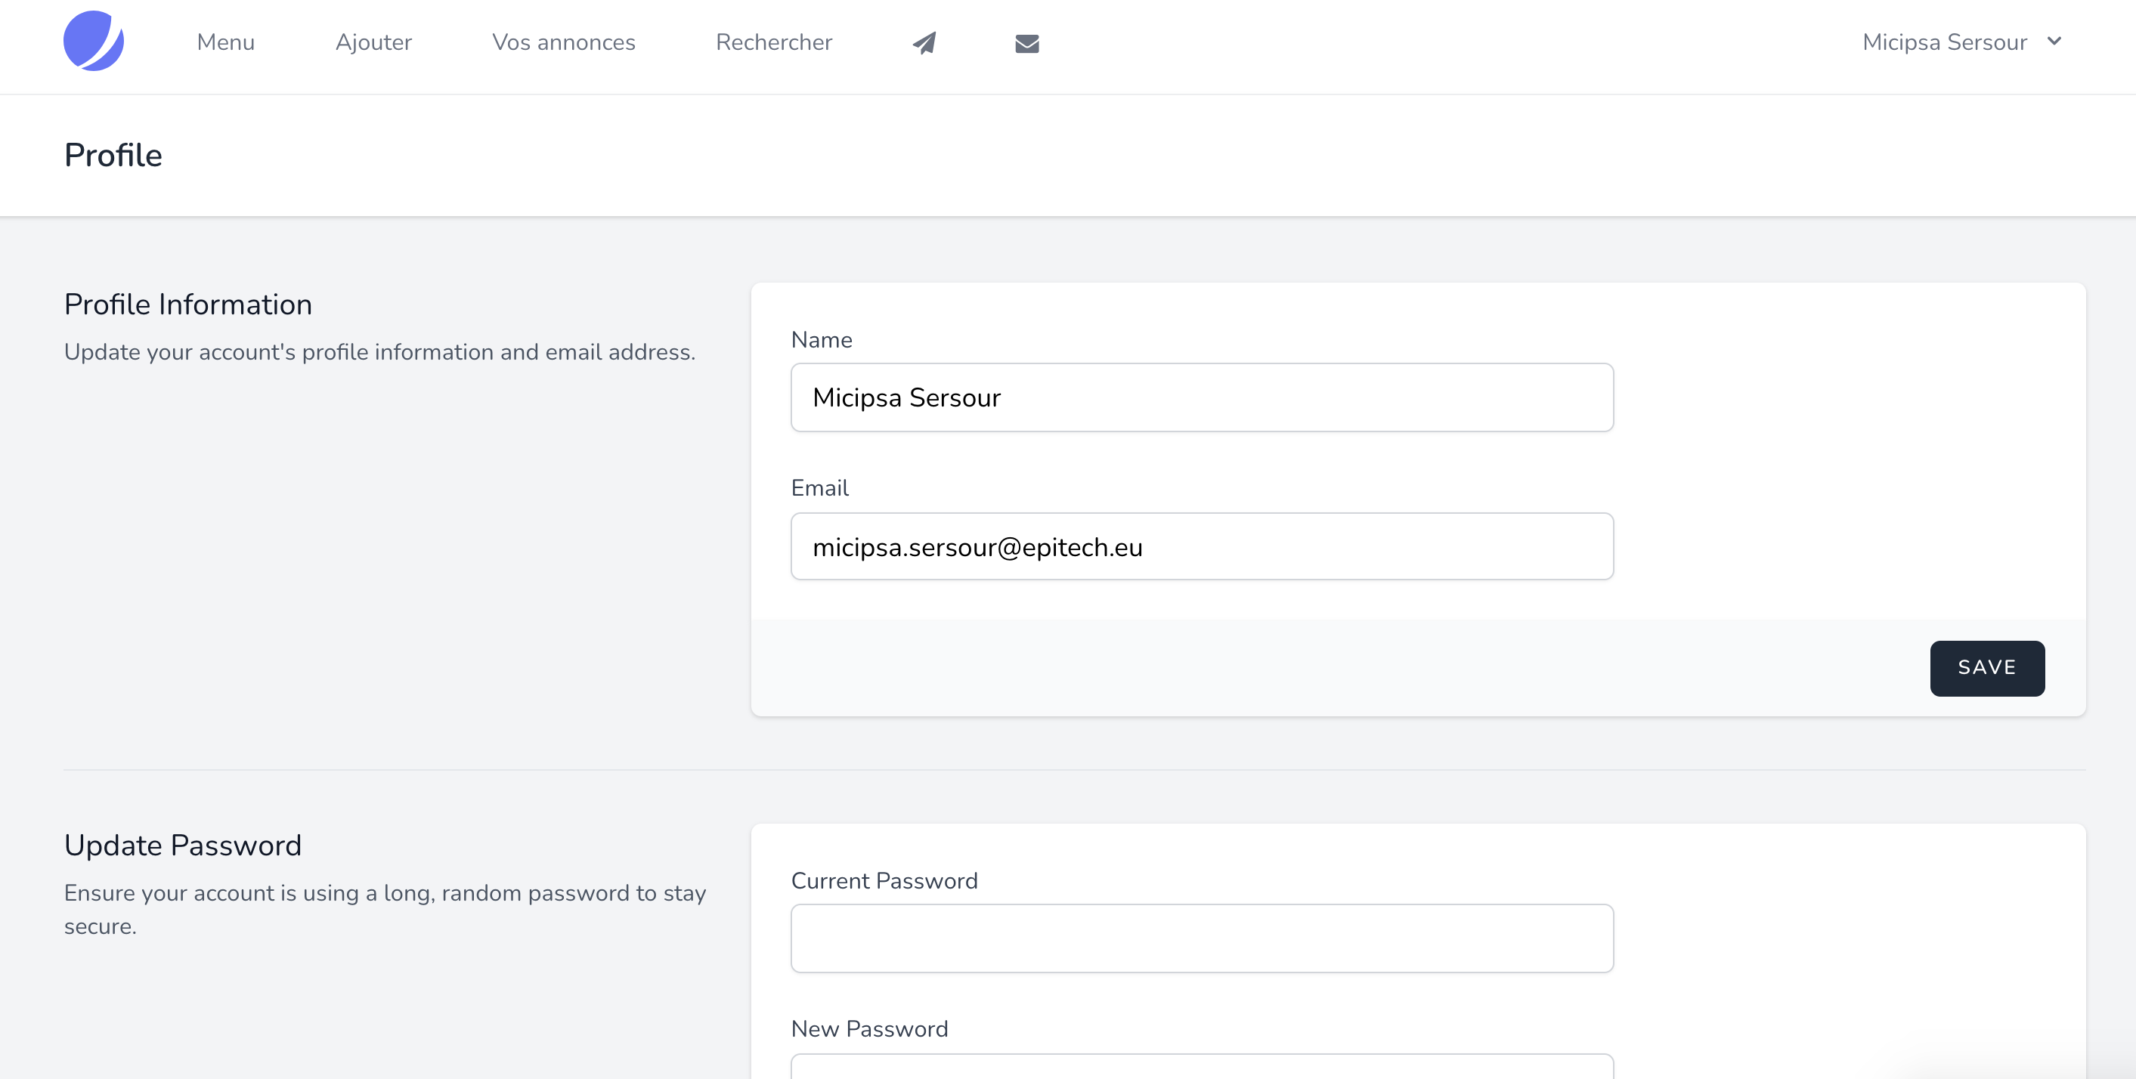Click the New Password label

[x=869, y=1028]
